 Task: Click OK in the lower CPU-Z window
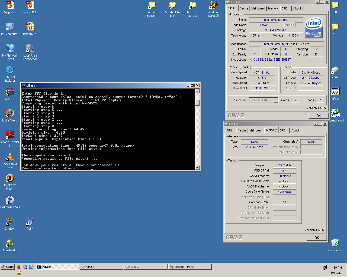point(317,238)
